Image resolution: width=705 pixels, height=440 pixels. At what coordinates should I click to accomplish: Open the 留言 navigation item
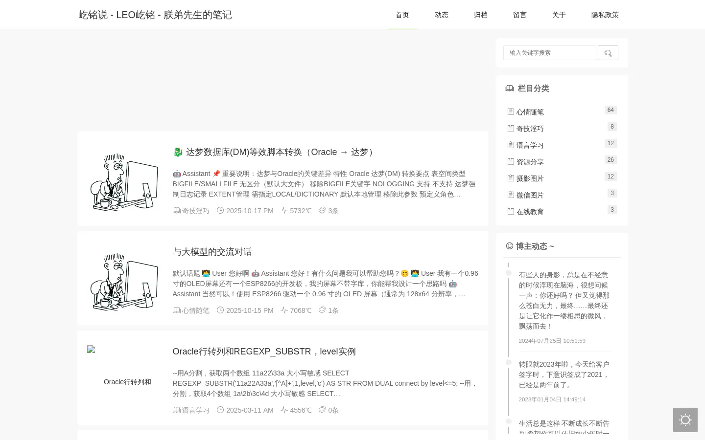pyautogui.click(x=520, y=15)
